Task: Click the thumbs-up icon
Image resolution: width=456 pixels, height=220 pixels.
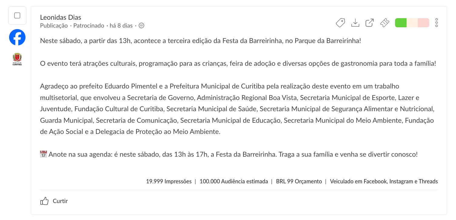Action: point(45,201)
